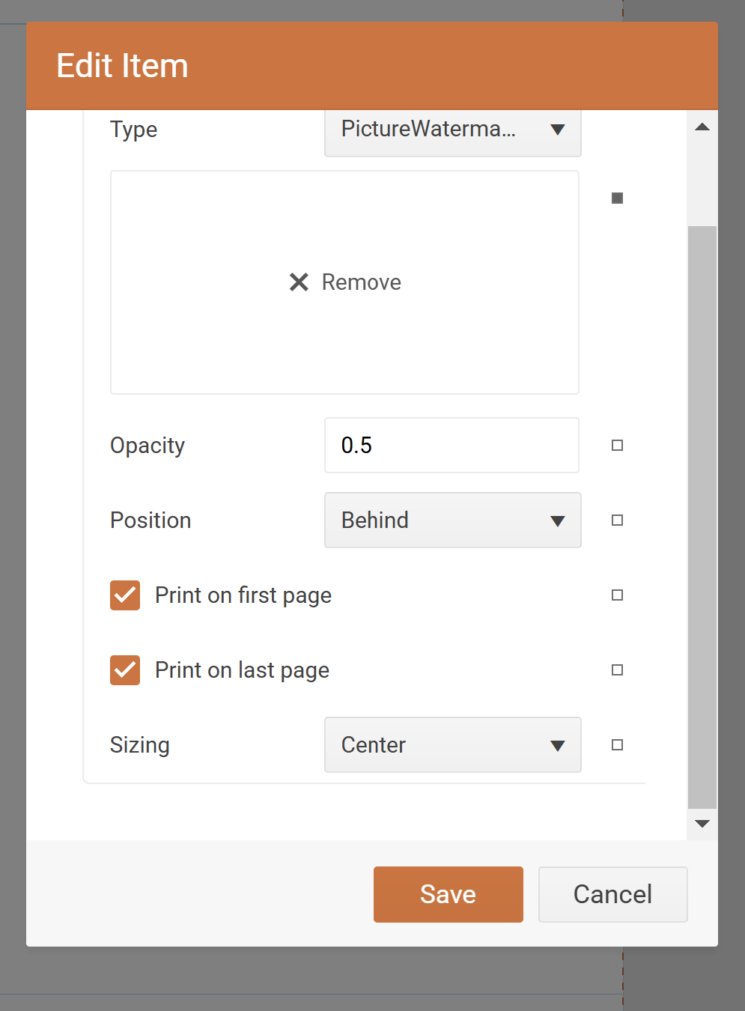
Task: Open the Position dropdown showing Behind
Action: tap(452, 520)
